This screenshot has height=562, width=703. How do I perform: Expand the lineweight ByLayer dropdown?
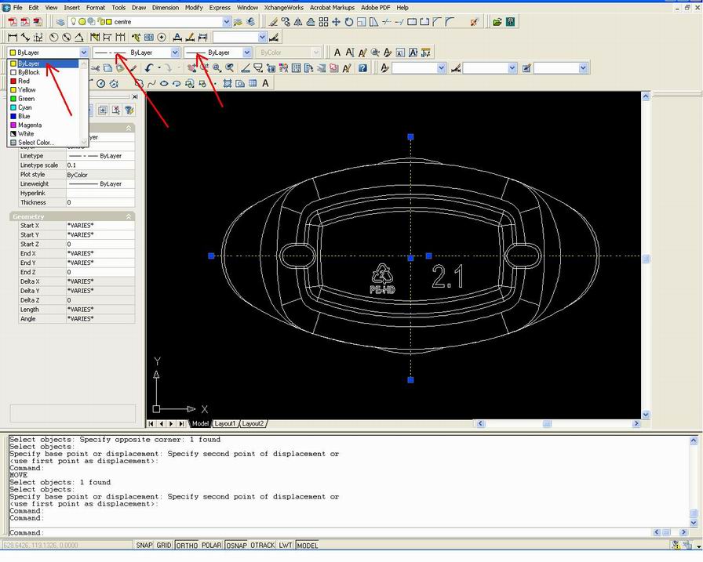247,52
